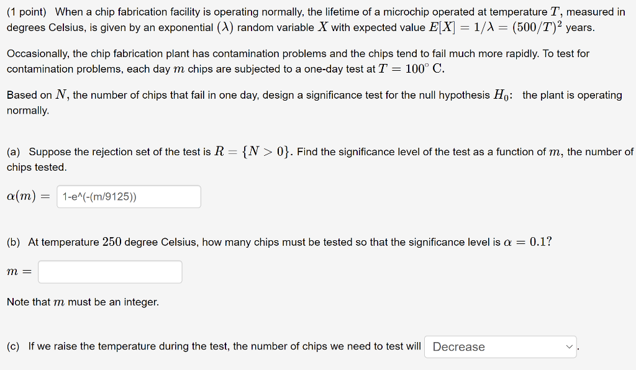Click the α(m) = label
Image resolution: width=636 pixels, height=370 pixels.
click(x=29, y=196)
